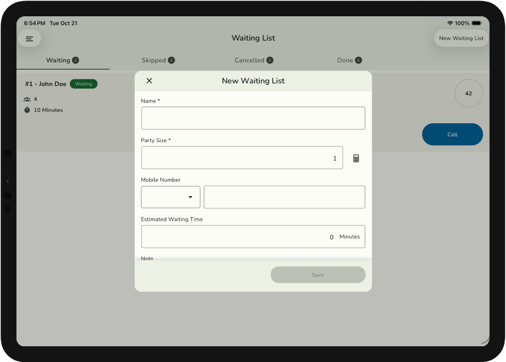Expand the mobile country code dropdown

[x=170, y=197]
